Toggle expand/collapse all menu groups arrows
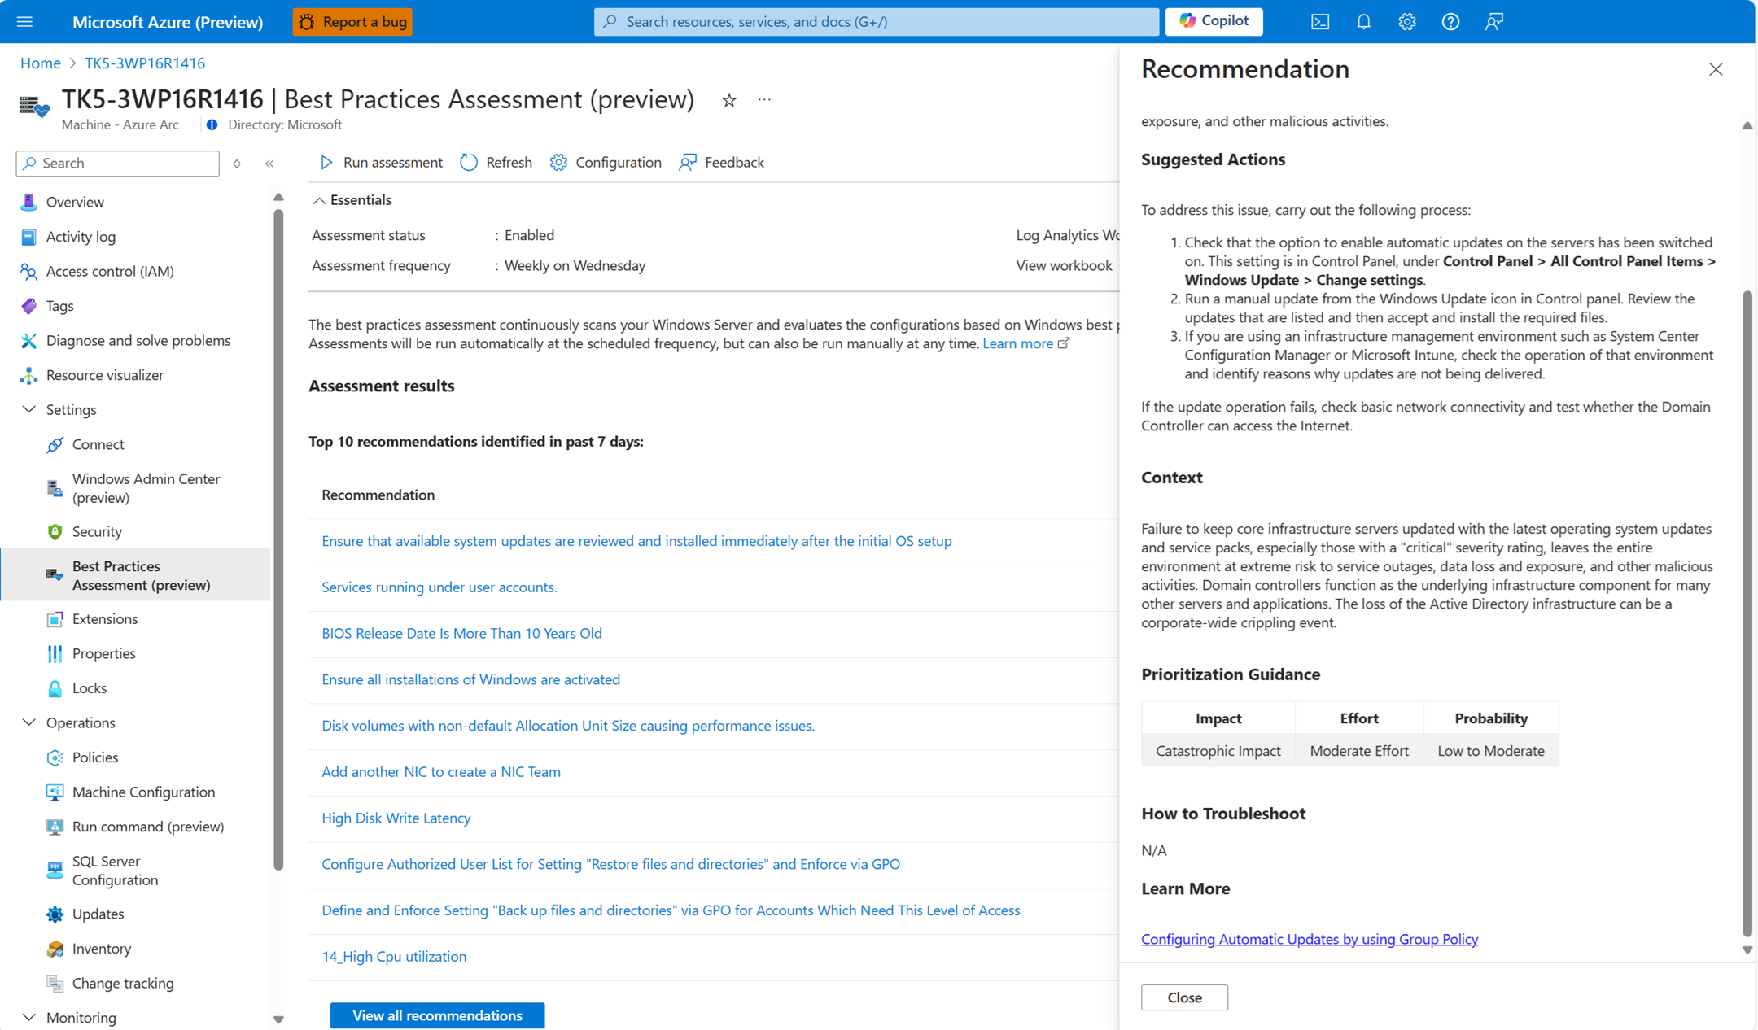This screenshot has height=1030, width=1758. [237, 164]
